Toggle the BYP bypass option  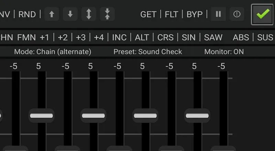(195, 14)
